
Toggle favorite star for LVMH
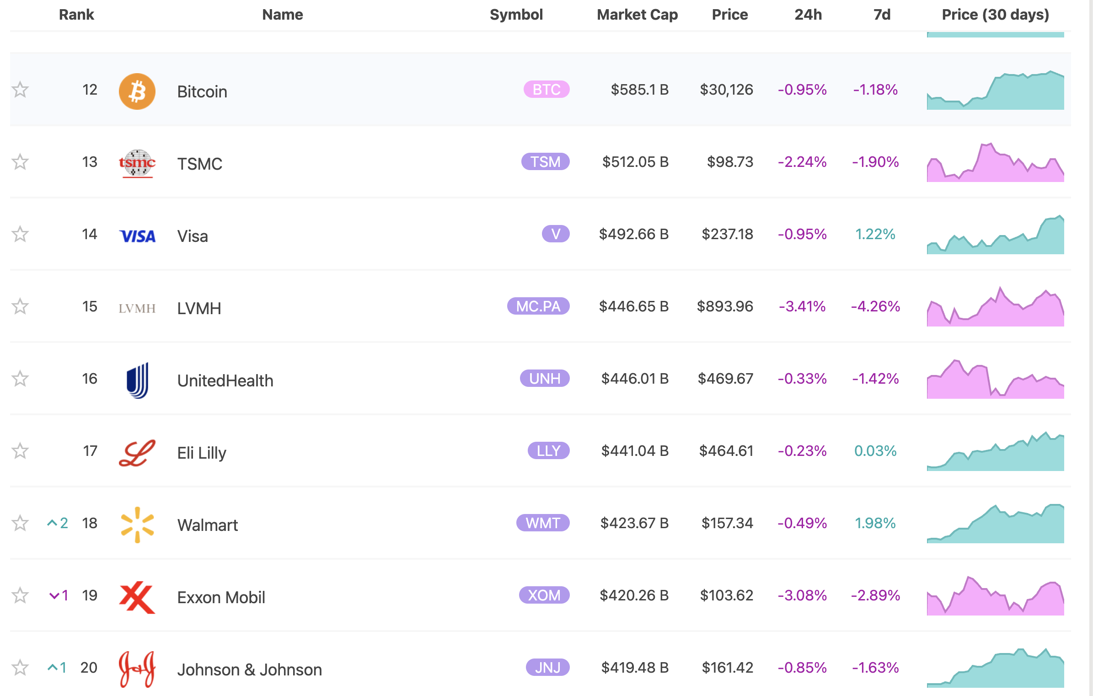[x=20, y=306]
